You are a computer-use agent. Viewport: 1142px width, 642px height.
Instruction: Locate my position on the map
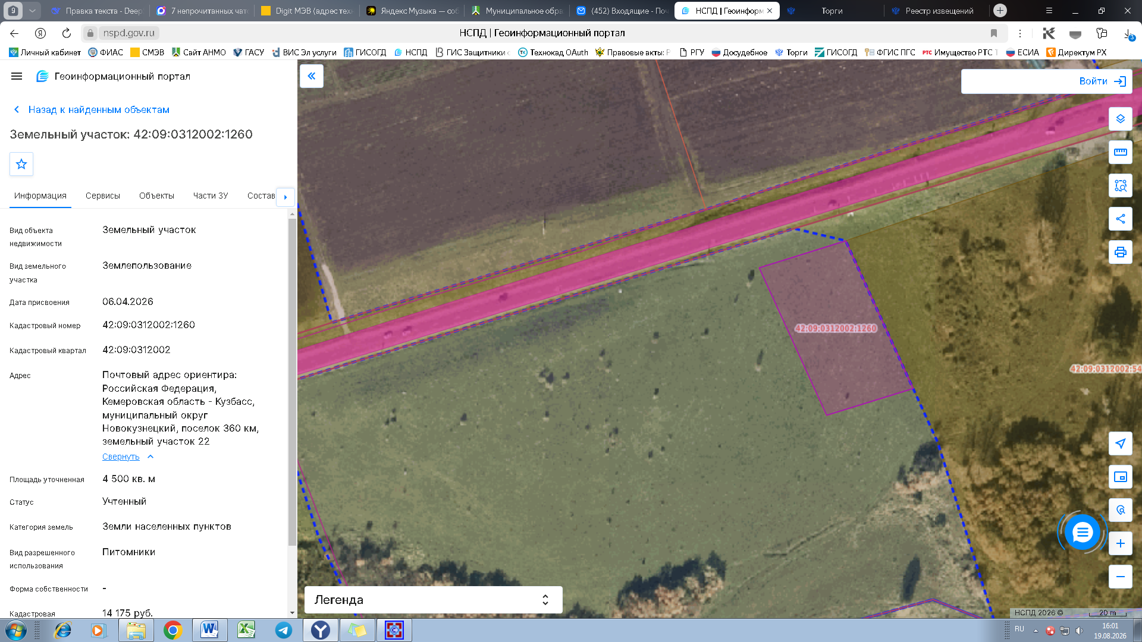point(1121,443)
